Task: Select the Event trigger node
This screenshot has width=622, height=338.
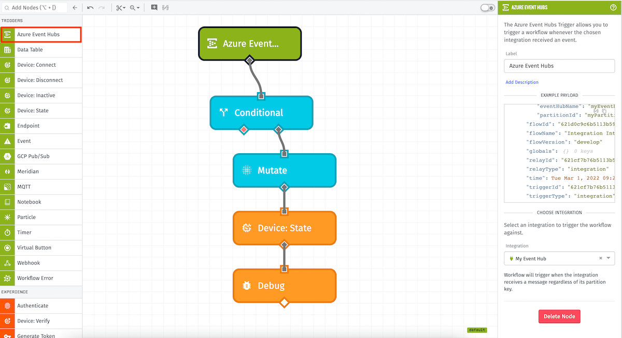Action: coord(41,141)
